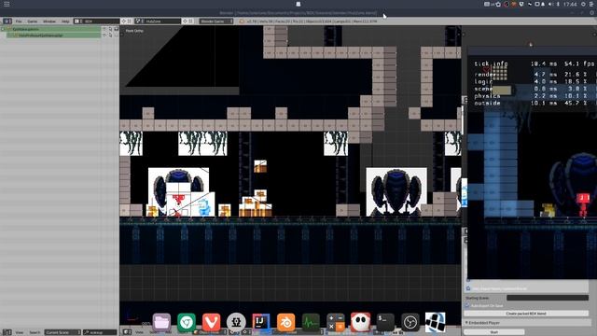The width and height of the screenshot is (597, 336).
Task: Toggle the Auto Export On Save checkbox
Action: tap(467, 305)
